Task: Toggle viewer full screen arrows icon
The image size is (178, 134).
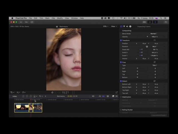Action: 117,92
